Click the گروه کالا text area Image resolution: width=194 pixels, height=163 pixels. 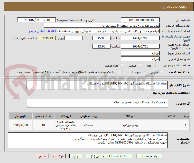click(97, 103)
